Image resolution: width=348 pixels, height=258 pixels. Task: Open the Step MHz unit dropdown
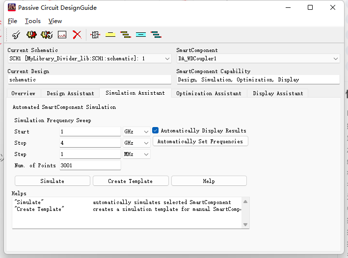coord(136,154)
